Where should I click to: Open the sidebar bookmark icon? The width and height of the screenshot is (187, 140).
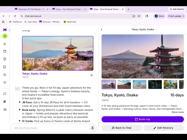(5, 67)
